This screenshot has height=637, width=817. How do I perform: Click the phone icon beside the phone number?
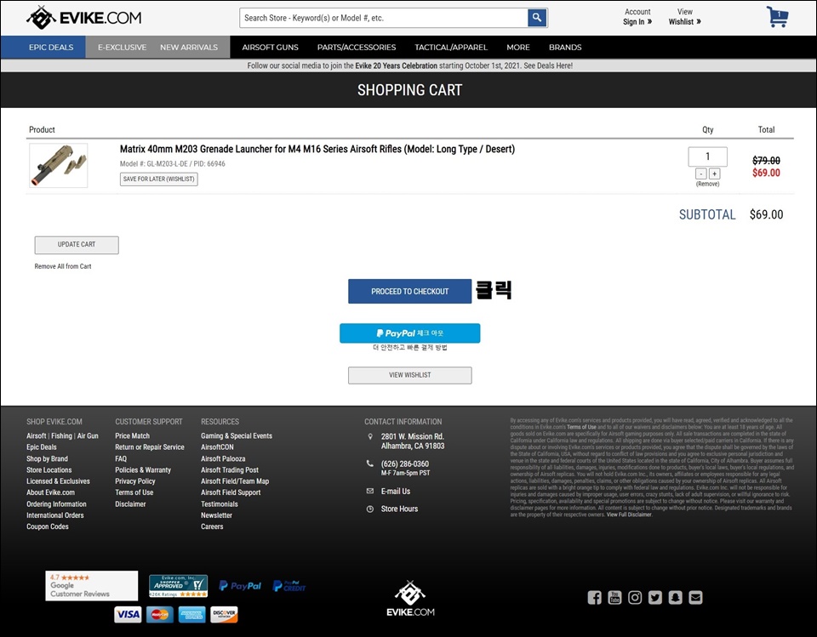370,464
